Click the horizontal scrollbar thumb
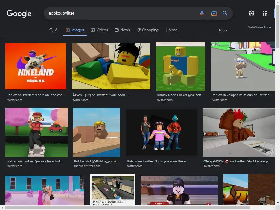This screenshot has width=280, height=210. 127,208
